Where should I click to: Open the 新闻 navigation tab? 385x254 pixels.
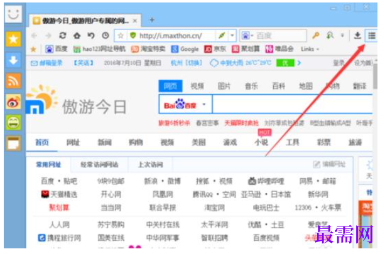105,142
